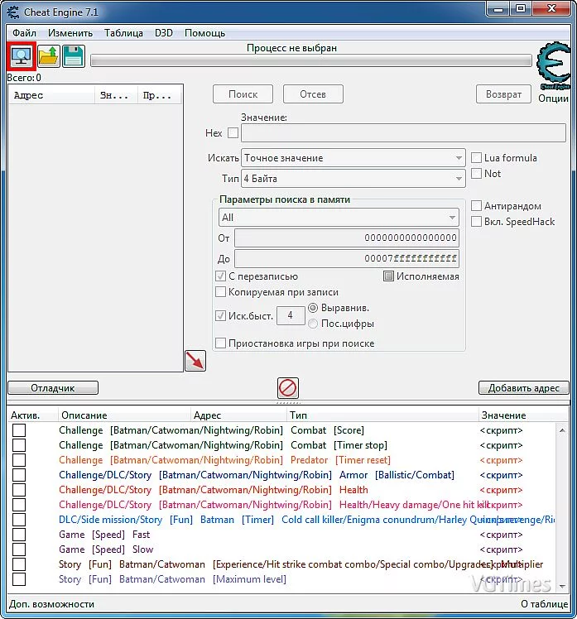
Task: Open the D3D menu
Action: [164, 33]
